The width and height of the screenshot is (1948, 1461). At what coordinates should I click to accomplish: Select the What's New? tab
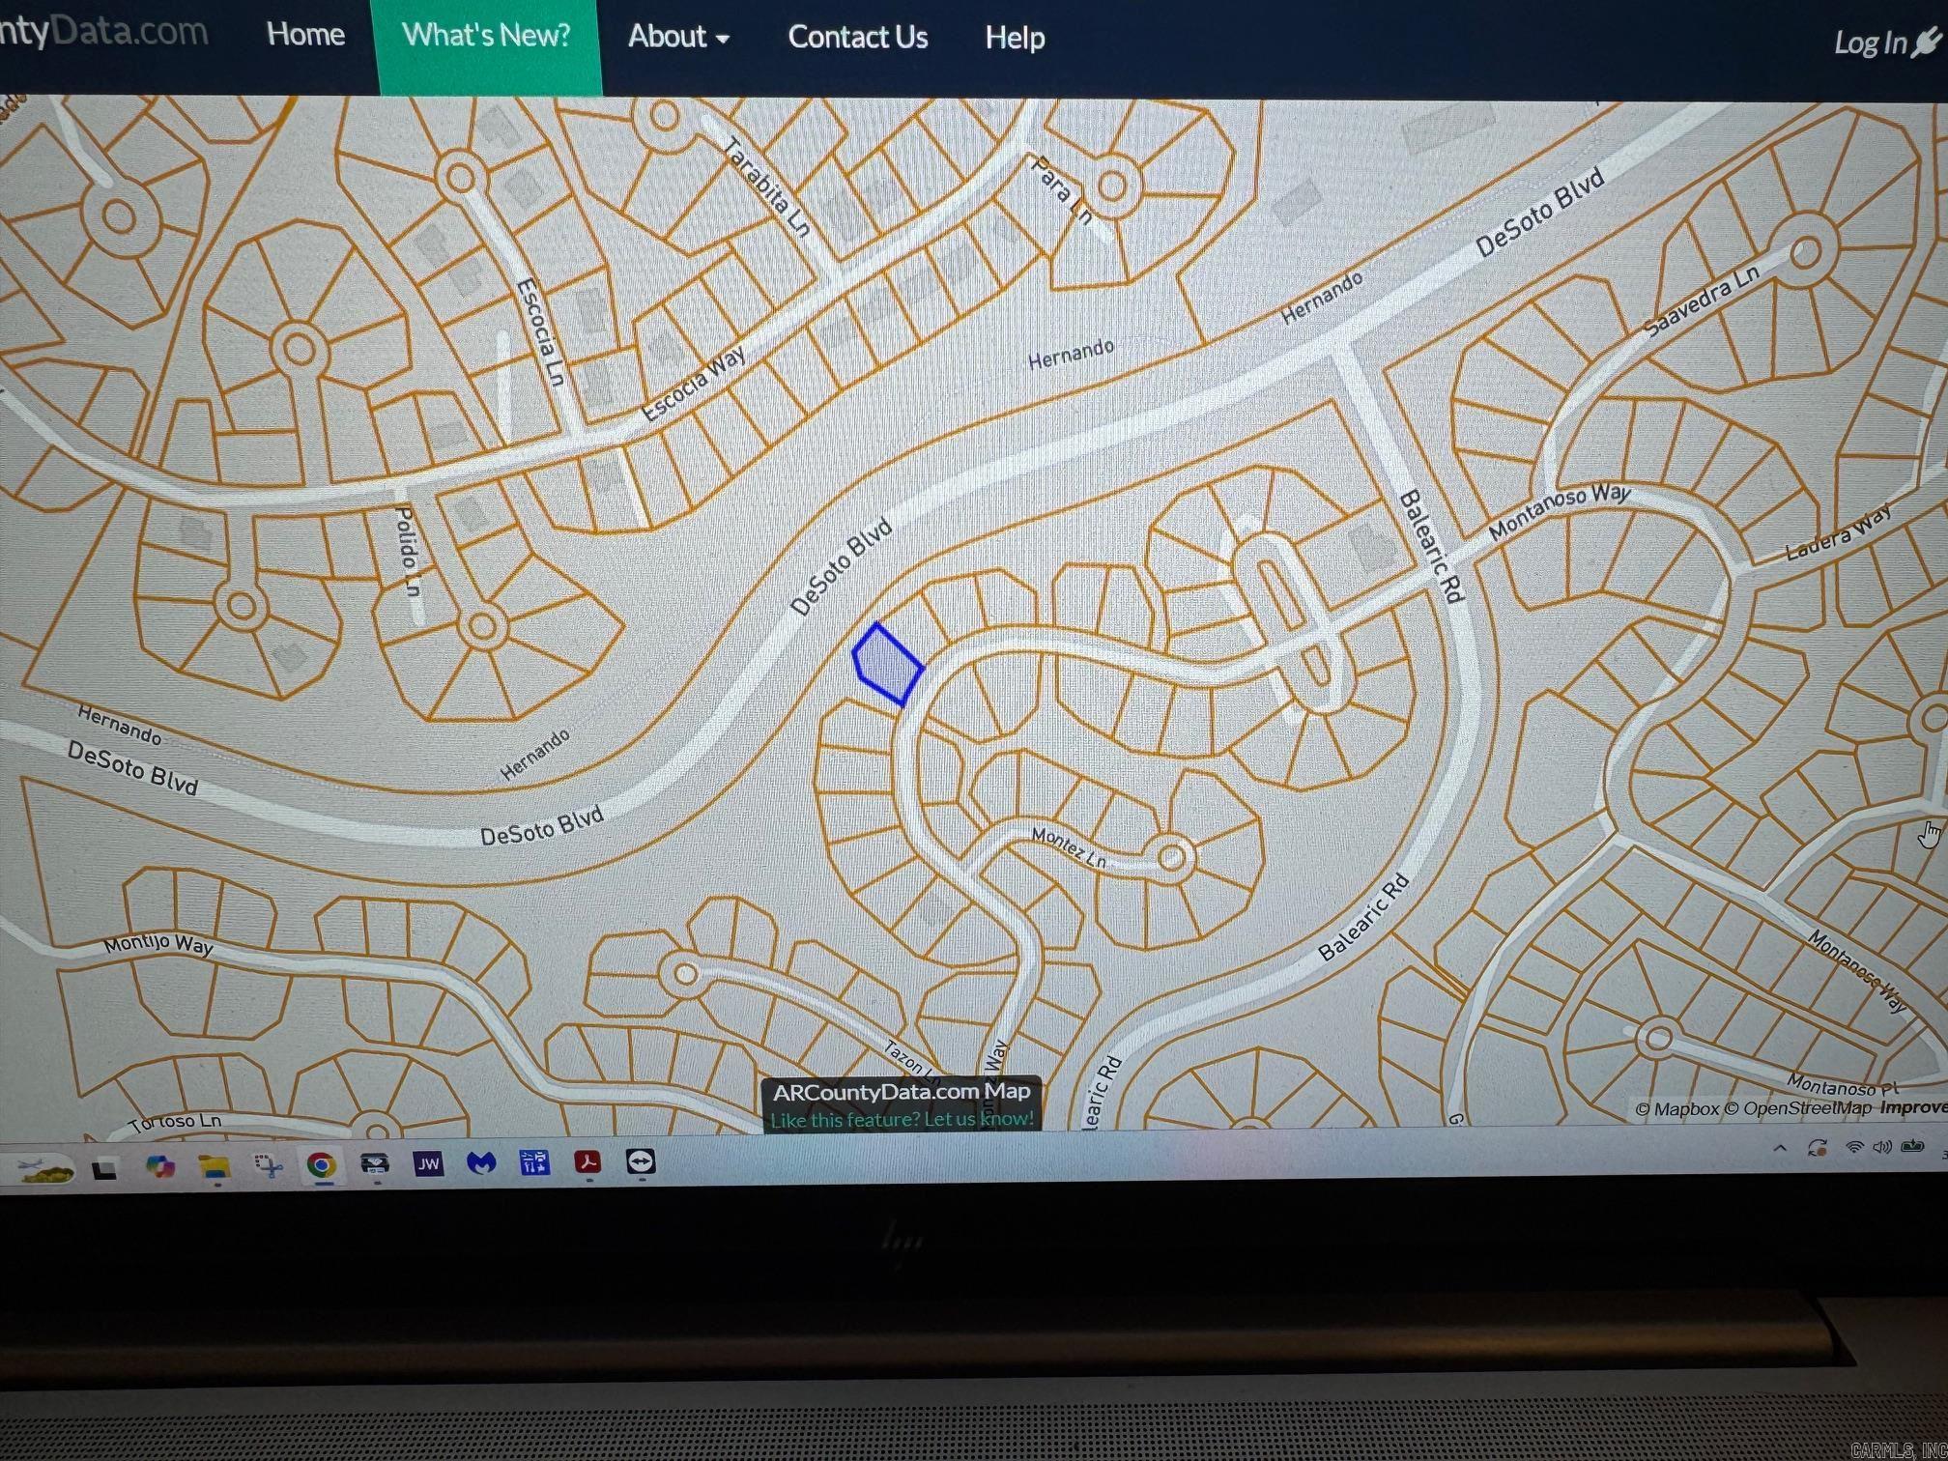coord(486,36)
